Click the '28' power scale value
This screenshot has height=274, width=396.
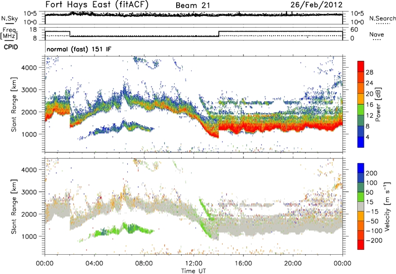click(369, 72)
